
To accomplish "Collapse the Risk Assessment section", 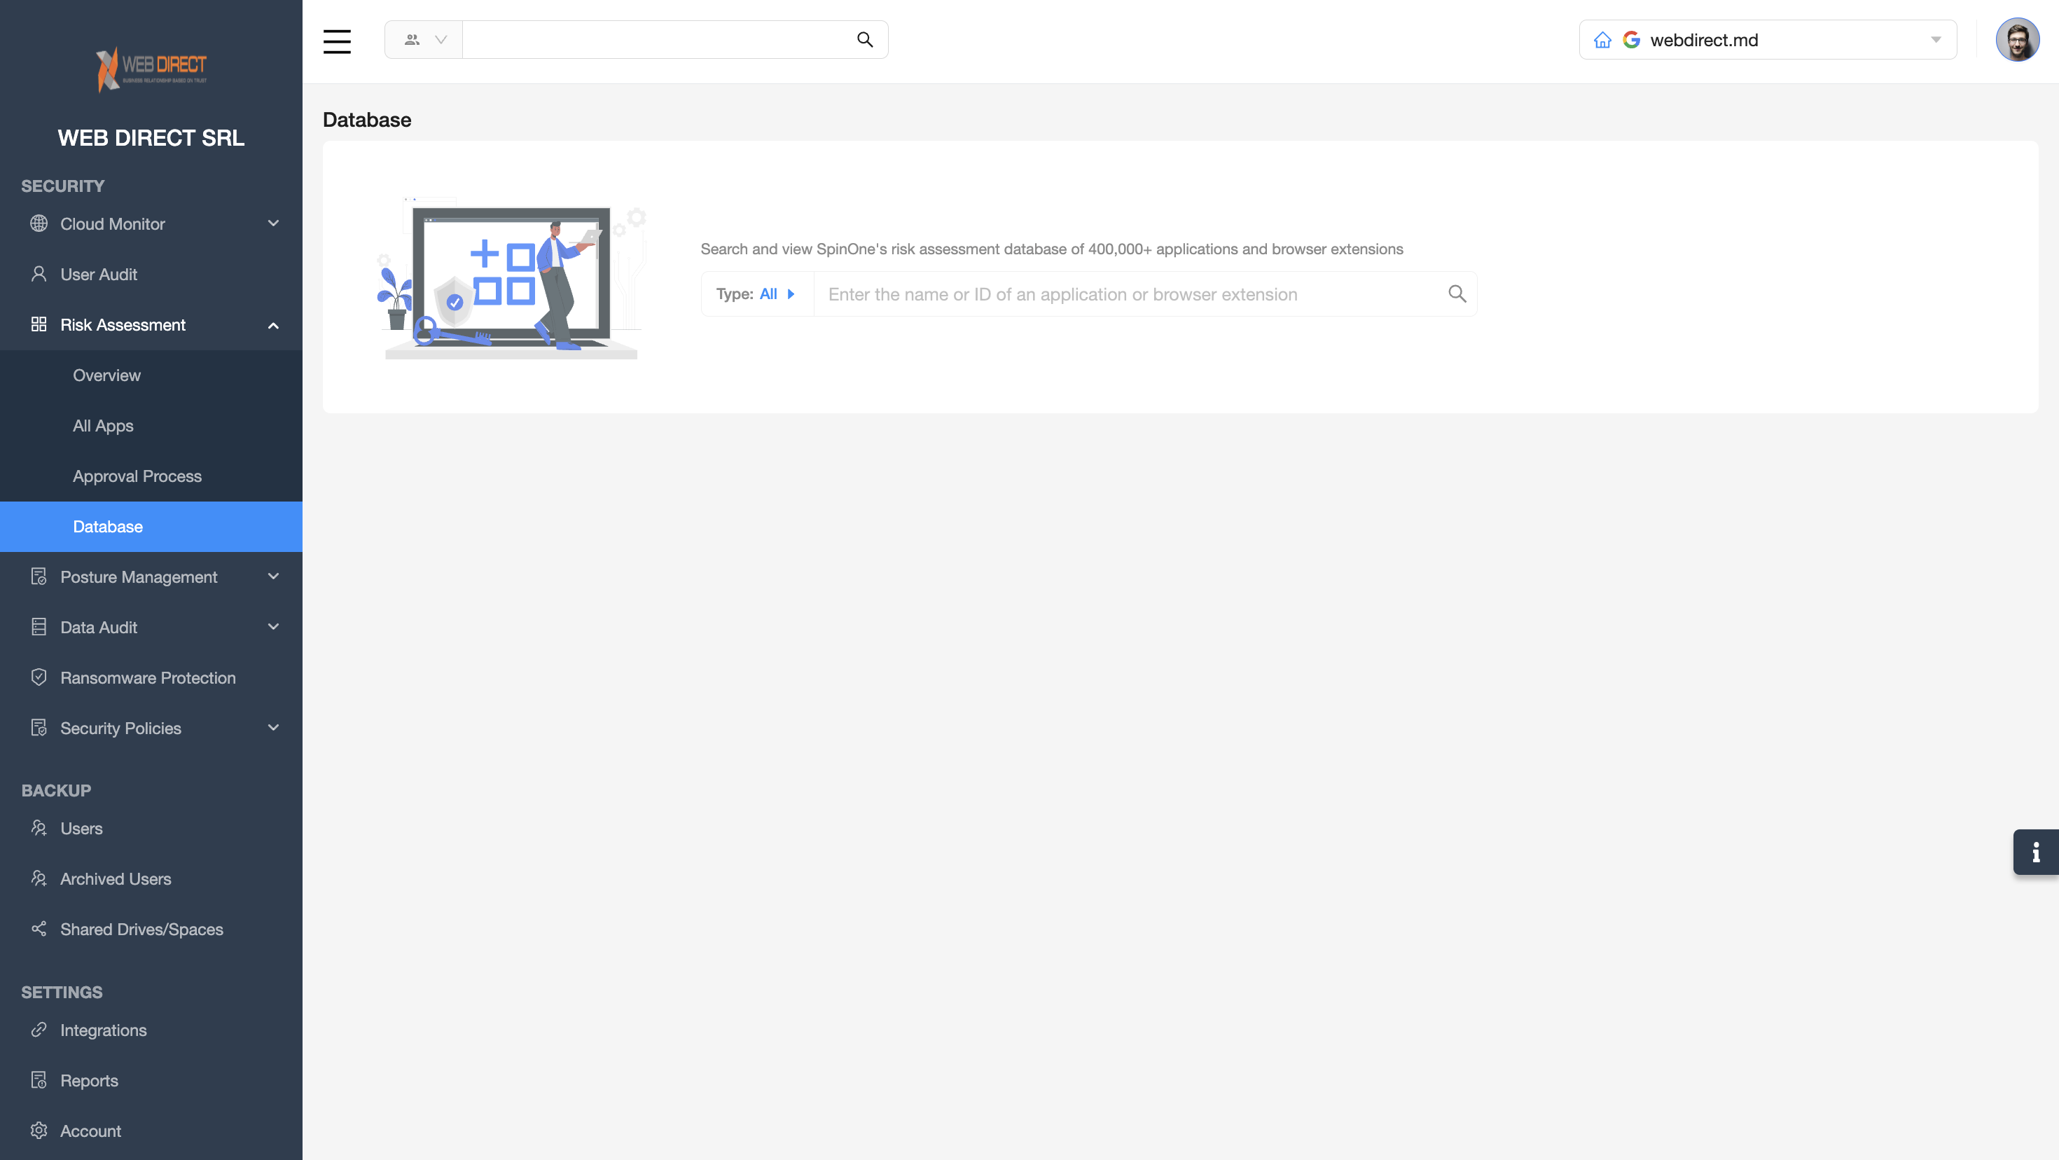I will 272,324.
